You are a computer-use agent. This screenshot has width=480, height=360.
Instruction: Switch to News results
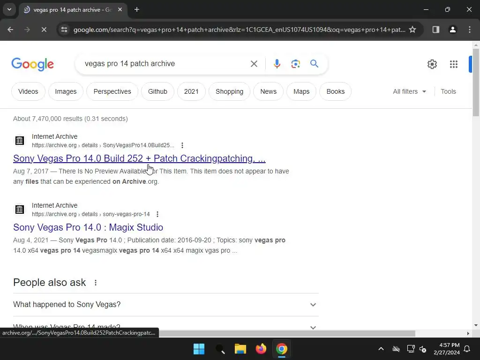269,91
